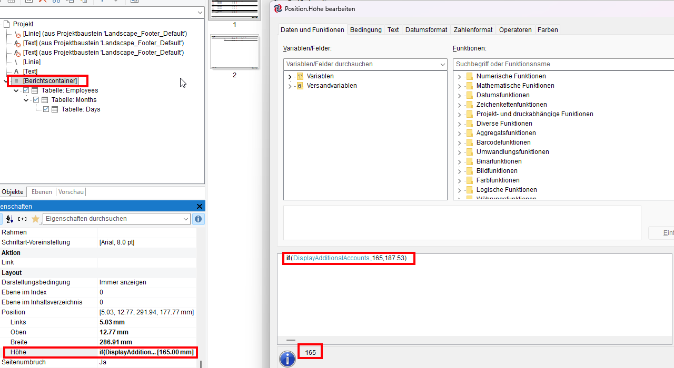Toggle the Tabelle: Months checkbox
Image resolution: width=674 pixels, height=368 pixels.
click(36, 100)
